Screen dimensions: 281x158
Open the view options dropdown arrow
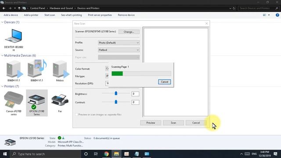(x=269, y=15)
